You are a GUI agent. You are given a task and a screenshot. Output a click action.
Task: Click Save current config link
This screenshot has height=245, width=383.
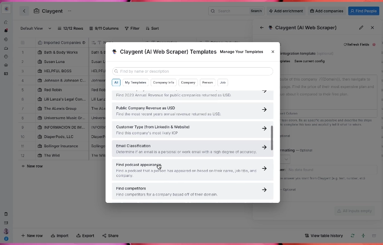(309, 61)
